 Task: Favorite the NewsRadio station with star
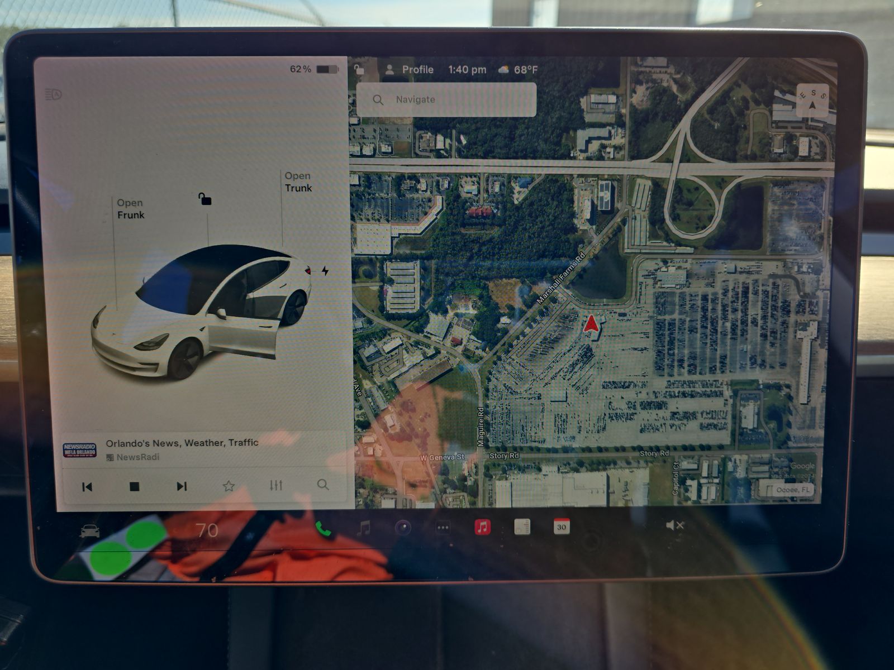pos(229,486)
